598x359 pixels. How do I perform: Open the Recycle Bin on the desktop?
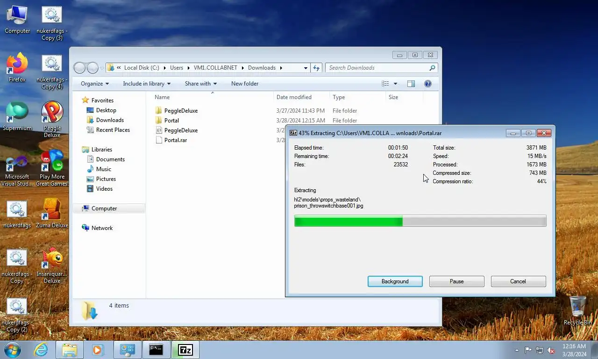point(578,310)
